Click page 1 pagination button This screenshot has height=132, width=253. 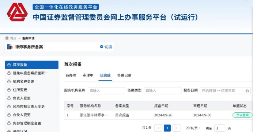pyautogui.click(x=167, y=128)
